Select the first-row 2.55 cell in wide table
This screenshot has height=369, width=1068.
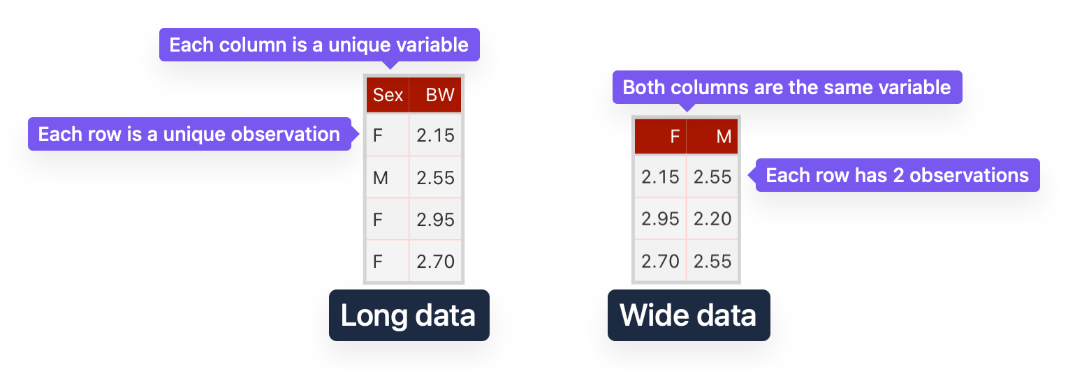click(712, 176)
